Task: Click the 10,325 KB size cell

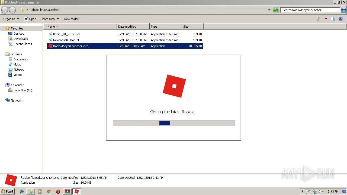Action: (x=195, y=46)
